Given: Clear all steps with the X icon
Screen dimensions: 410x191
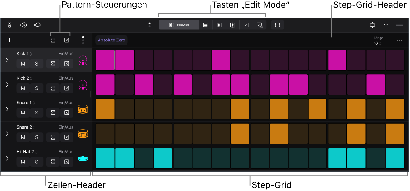Looking at the screenshot, I should click(67, 40).
